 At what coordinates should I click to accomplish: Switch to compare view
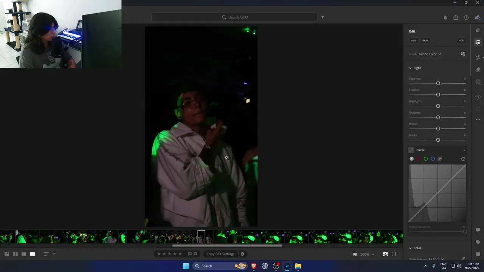coord(24,254)
